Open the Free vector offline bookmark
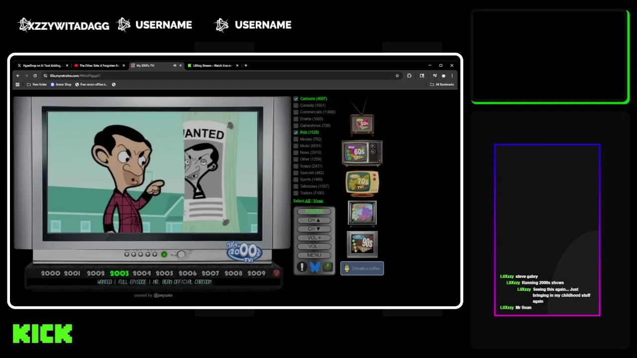The width and height of the screenshot is (637, 358). point(91,85)
